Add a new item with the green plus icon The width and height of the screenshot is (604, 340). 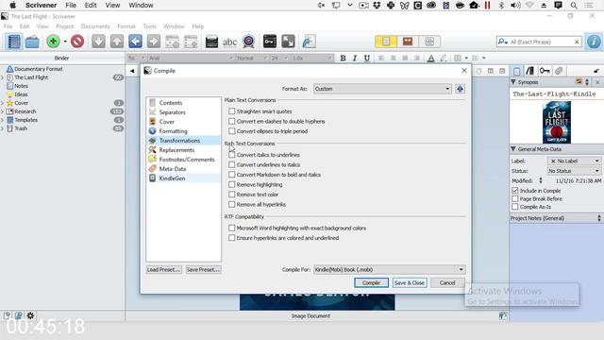point(53,42)
